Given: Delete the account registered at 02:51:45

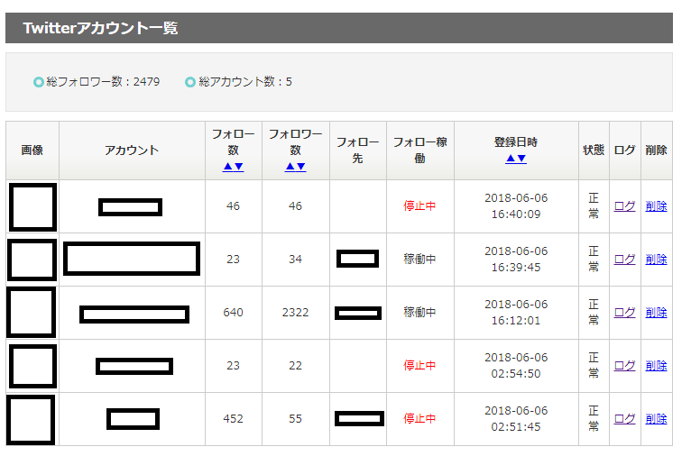Looking at the screenshot, I should [x=656, y=418].
